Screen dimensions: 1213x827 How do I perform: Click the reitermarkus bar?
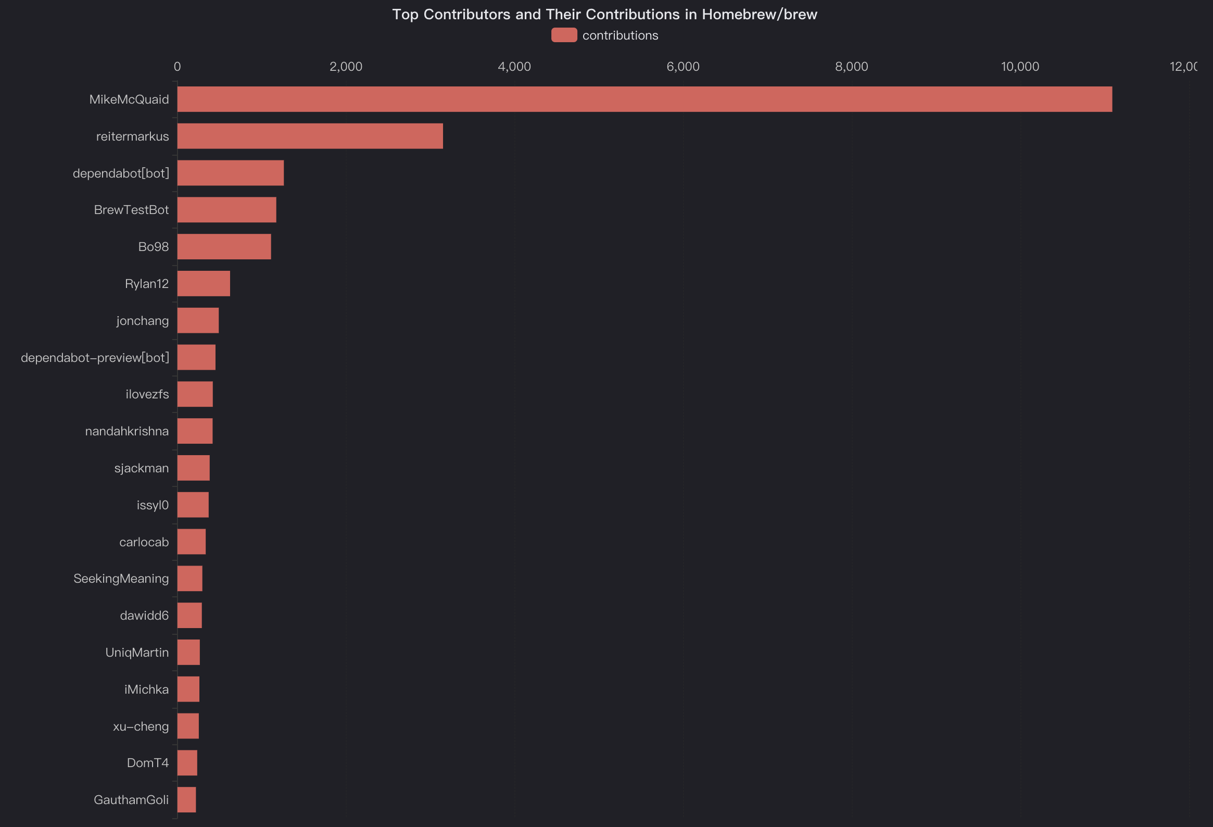click(310, 136)
